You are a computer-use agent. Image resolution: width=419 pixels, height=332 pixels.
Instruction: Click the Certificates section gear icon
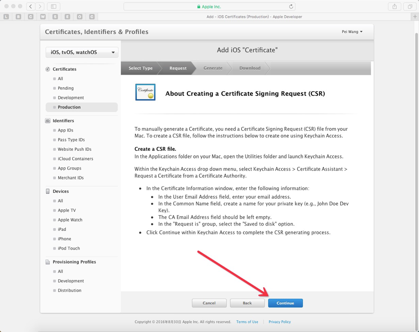[48, 69]
